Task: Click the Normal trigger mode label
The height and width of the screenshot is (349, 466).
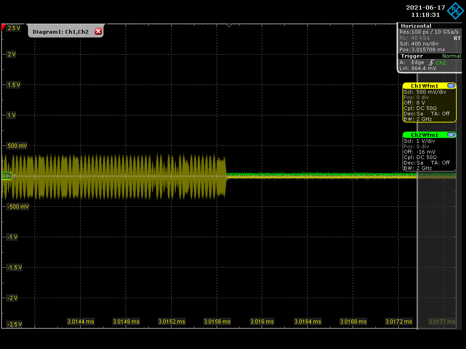Action: (x=451, y=56)
